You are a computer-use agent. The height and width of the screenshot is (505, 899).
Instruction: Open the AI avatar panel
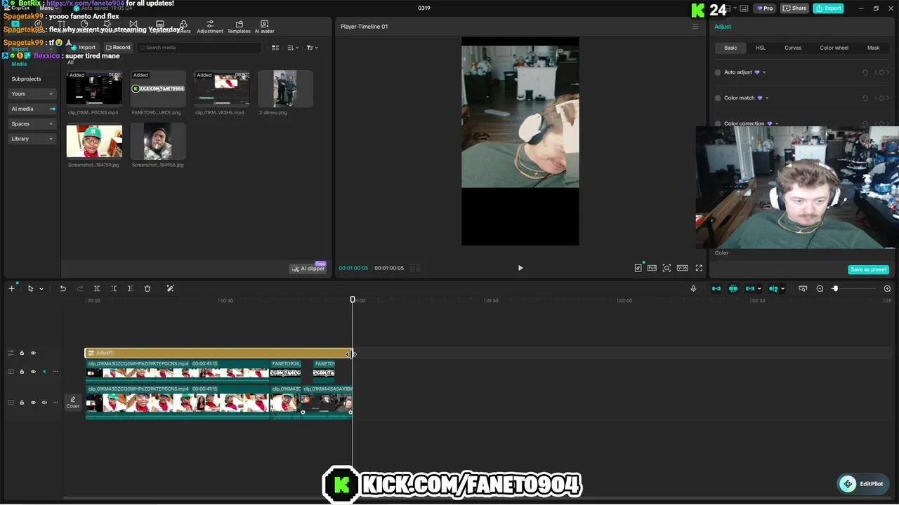(264, 27)
